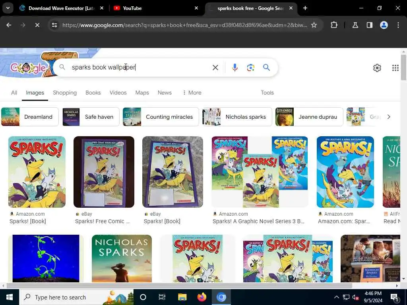The height and width of the screenshot is (305, 407).
Task: Switch to the Shopping tab
Action: coord(65,93)
